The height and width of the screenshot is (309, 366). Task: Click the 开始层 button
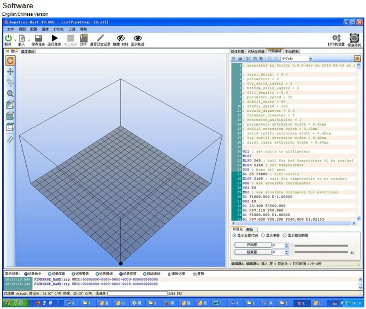252,245
